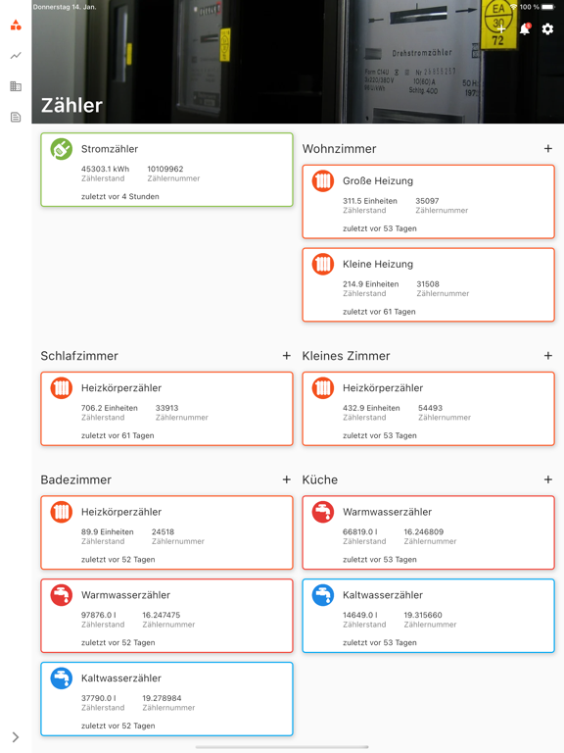Expand the sidebar with the chevron arrow
The height and width of the screenshot is (753, 564).
tap(16, 737)
